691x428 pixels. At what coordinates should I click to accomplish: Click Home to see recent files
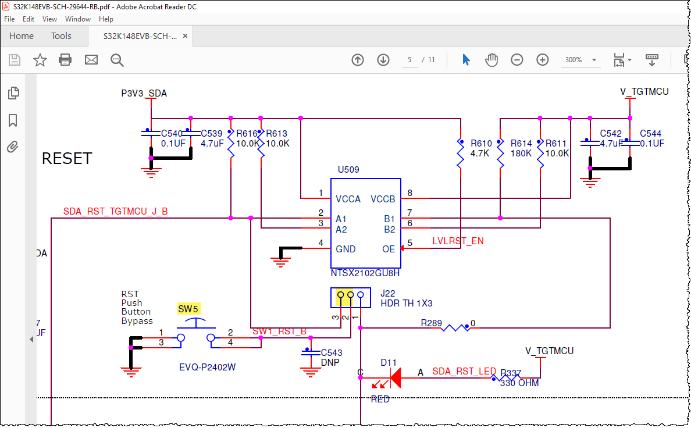click(22, 35)
